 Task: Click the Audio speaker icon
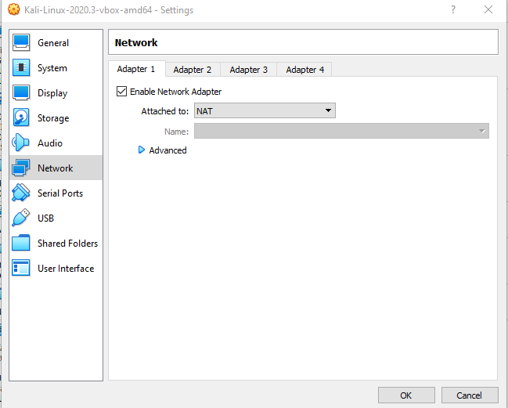point(20,143)
